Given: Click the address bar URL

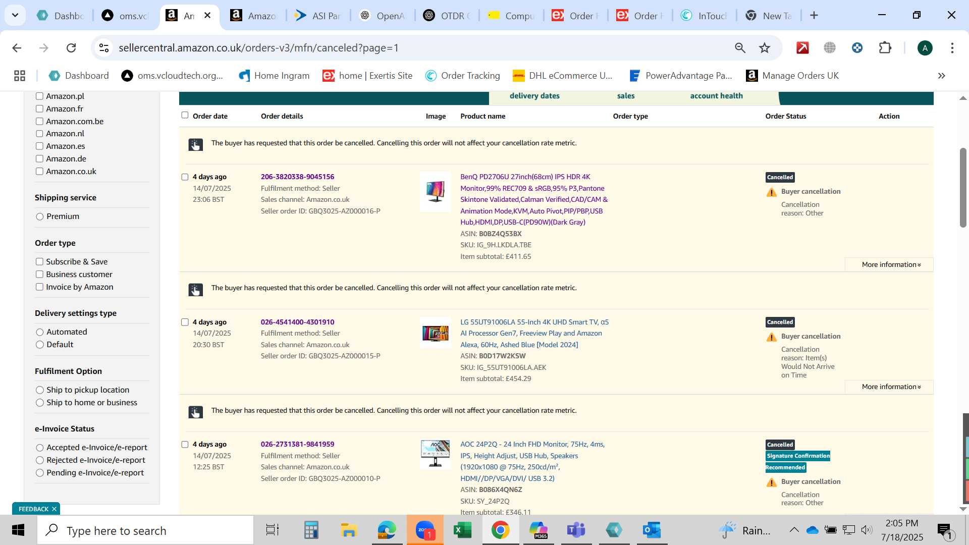Looking at the screenshot, I should pyautogui.click(x=258, y=48).
